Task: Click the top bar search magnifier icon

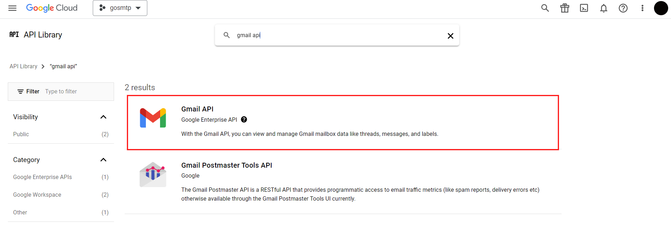Action: click(x=545, y=8)
